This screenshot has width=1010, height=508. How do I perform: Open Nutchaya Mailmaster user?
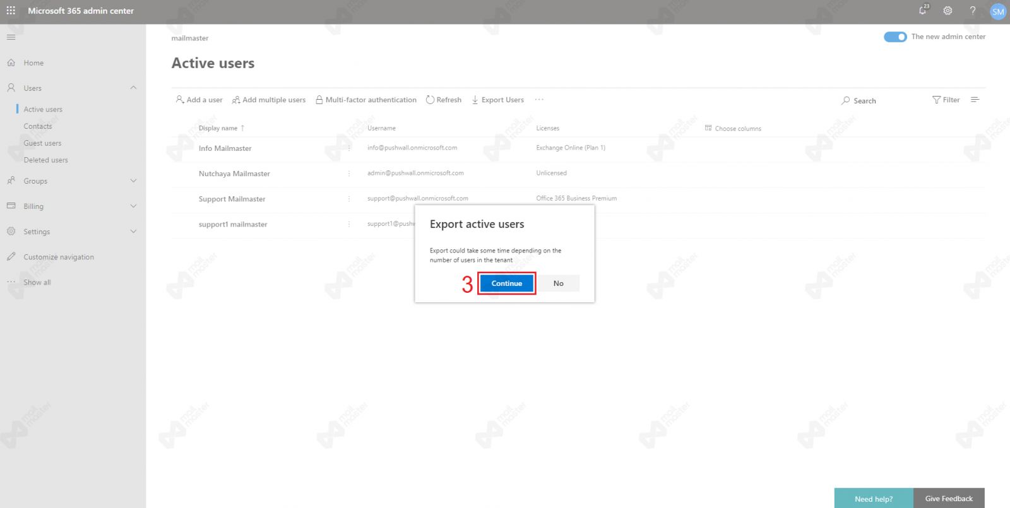click(x=234, y=174)
